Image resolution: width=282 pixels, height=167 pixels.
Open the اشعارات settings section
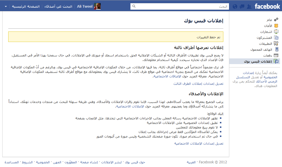tap(266, 32)
